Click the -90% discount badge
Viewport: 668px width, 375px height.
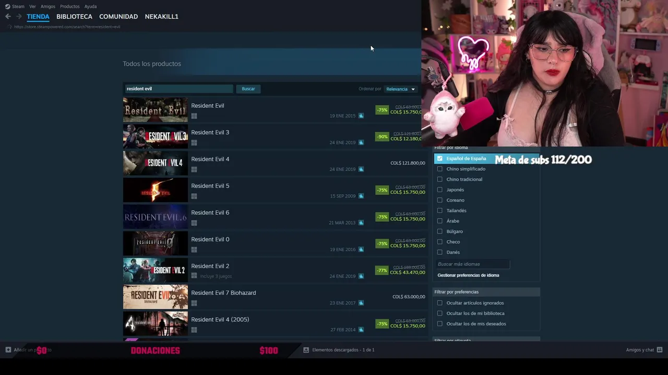pyautogui.click(x=383, y=137)
